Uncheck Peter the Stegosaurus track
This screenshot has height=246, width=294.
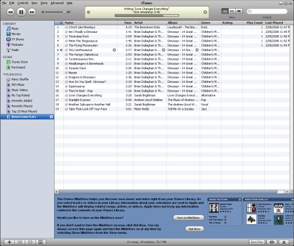(x=66, y=41)
